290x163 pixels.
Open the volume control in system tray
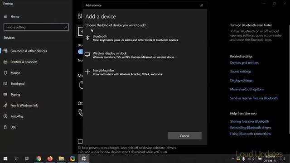pyautogui.click(x=254, y=159)
